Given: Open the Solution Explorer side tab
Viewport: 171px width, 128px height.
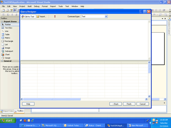Looking at the screenshot, I should [x=169, y=26].
